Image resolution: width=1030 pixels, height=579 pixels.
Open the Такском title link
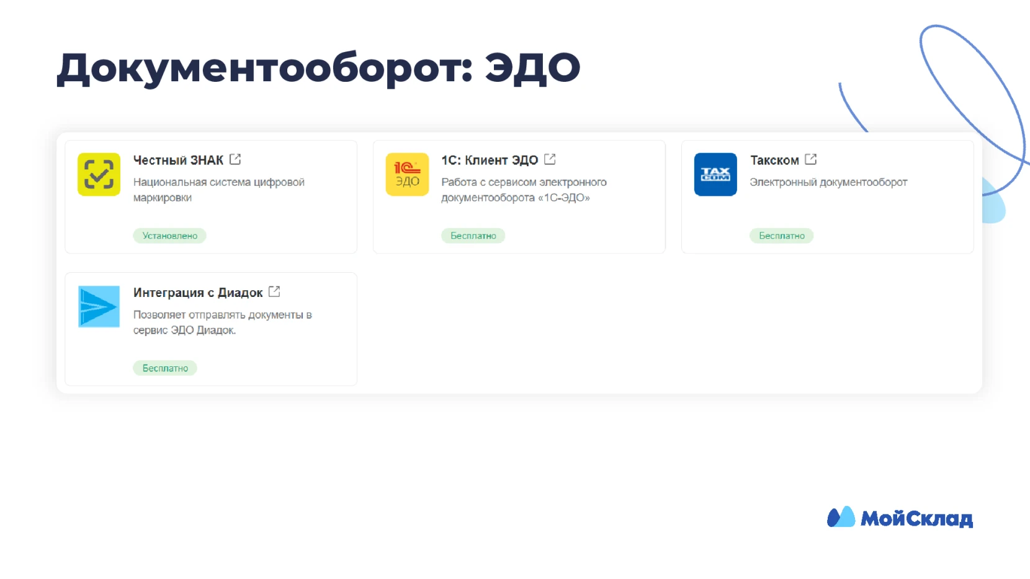(774, 160)
